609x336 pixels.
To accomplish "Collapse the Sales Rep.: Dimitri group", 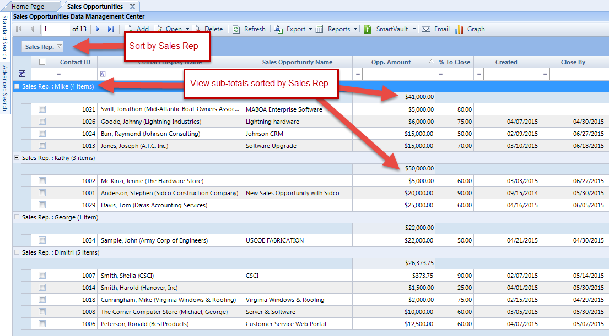I will tap(17, 252).
